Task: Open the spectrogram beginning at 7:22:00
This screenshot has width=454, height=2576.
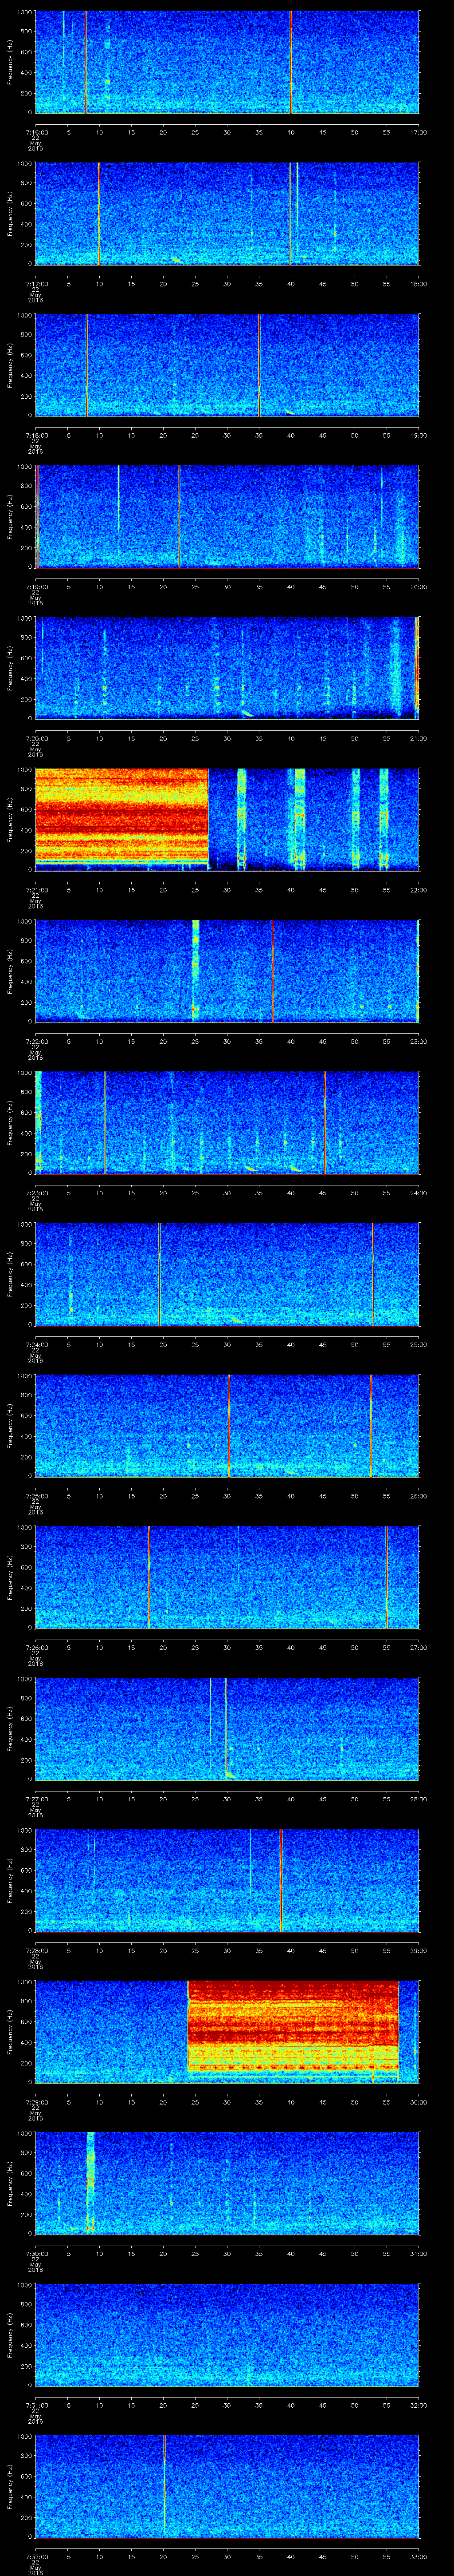Action: click(227, 971)
